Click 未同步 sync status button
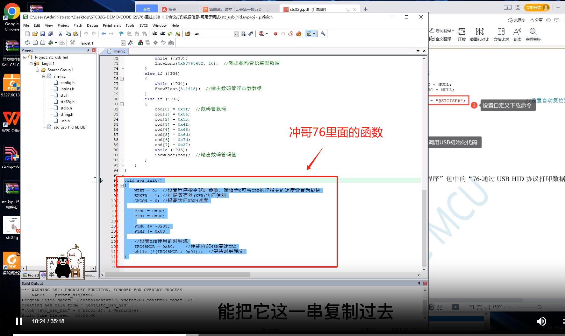This screenshot has height=336, width=565. [x=516, y=20]
